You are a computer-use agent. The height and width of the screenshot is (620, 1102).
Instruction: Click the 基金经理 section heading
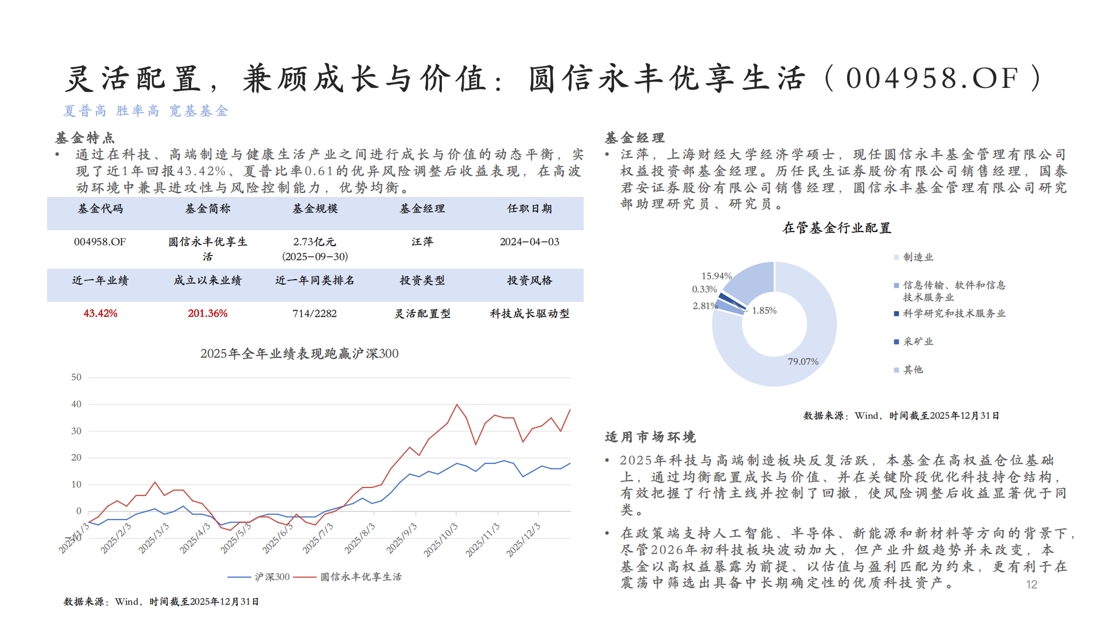click(634, 138)
